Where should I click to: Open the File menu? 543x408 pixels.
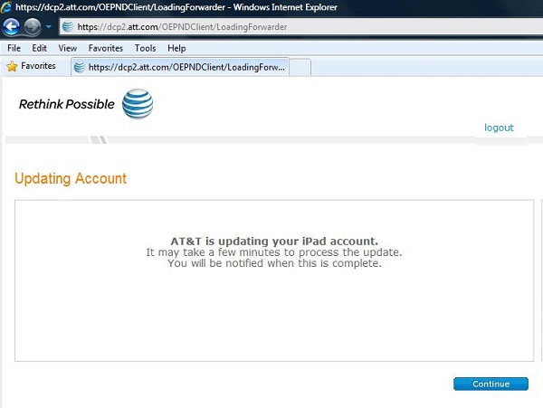(x=14, y=48)
